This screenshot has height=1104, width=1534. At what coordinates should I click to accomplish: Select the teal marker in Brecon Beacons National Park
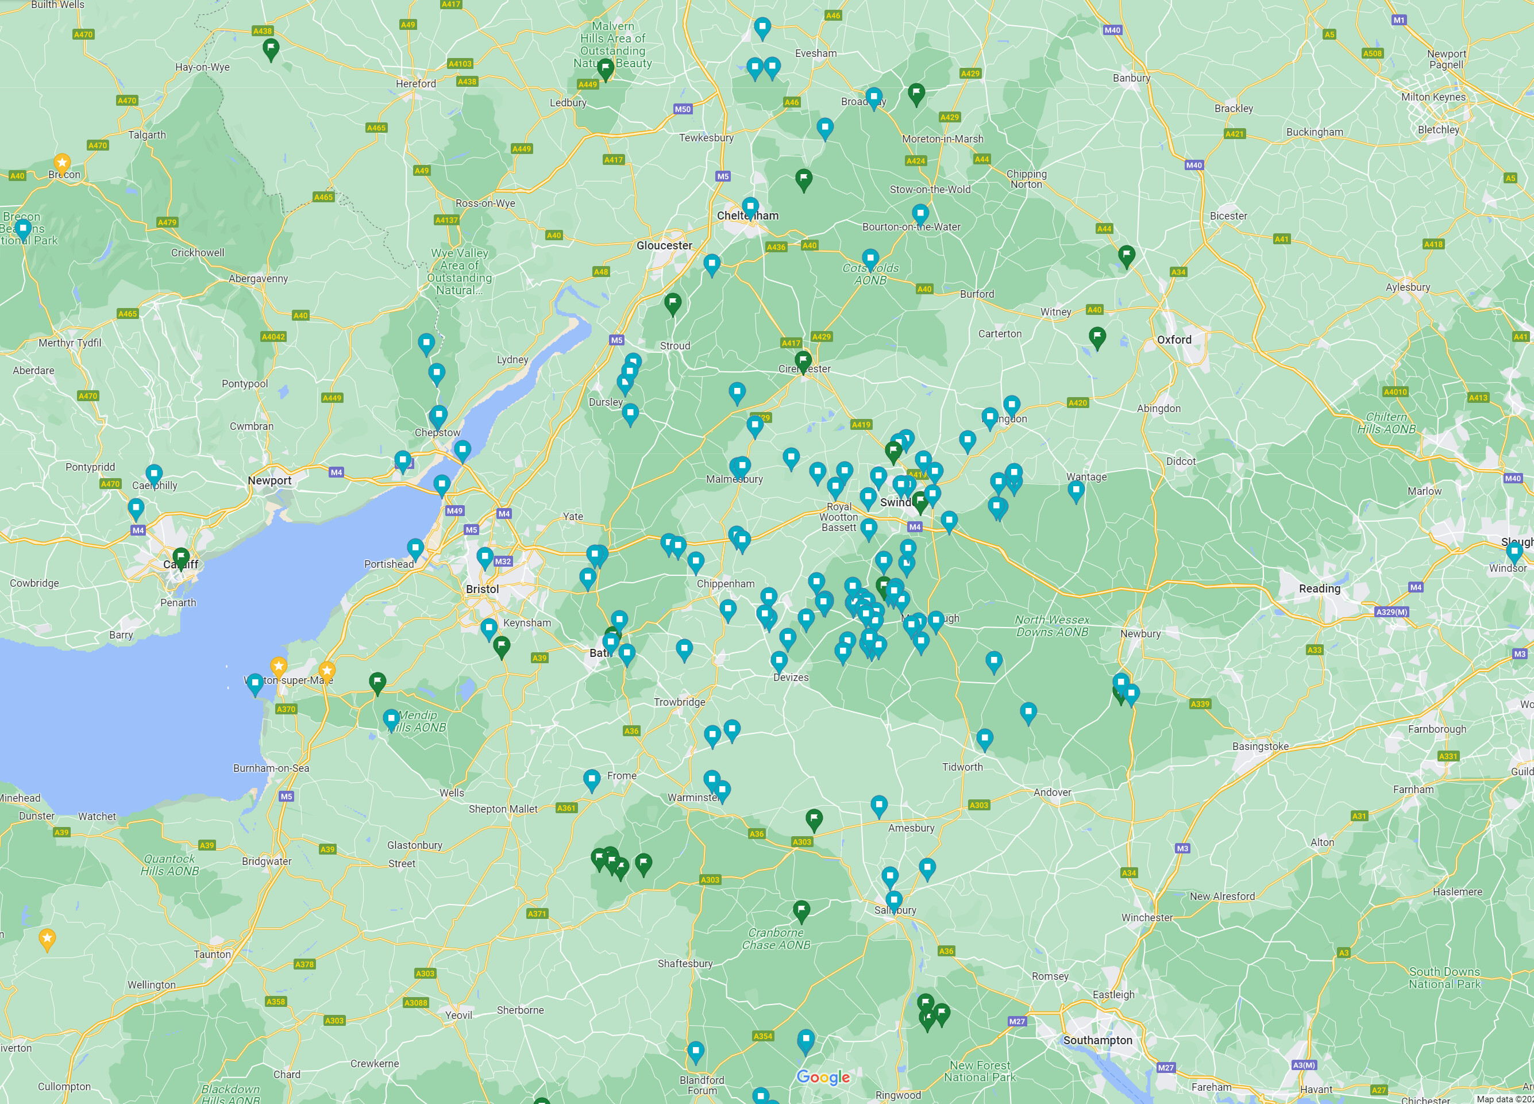[22, 229]
